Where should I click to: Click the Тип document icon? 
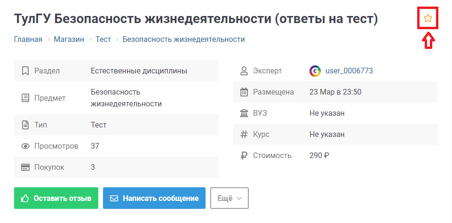click(25, 125)
